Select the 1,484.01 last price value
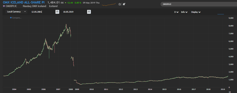Screen dimensions: 237x93 coord(54,2)
